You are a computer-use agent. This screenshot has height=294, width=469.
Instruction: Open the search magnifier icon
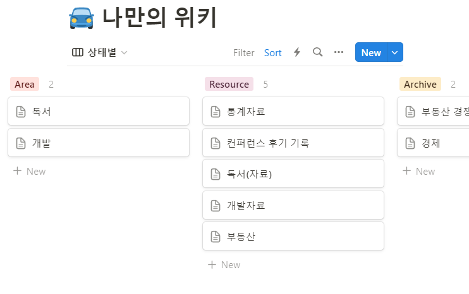[x=318, y=52]
